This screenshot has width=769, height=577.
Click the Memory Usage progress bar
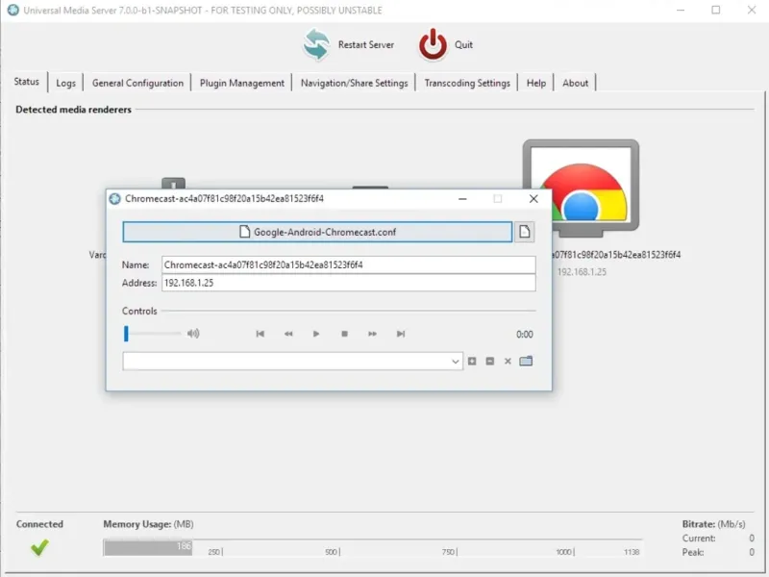[372, 547]
